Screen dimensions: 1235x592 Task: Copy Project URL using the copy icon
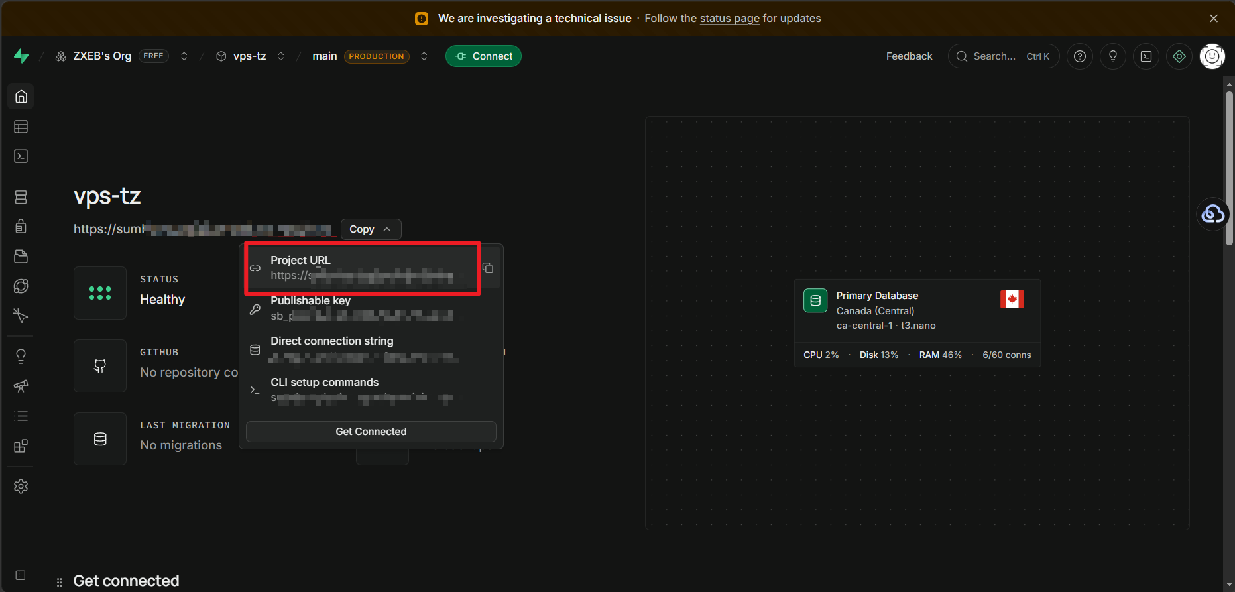click(488, 268)
